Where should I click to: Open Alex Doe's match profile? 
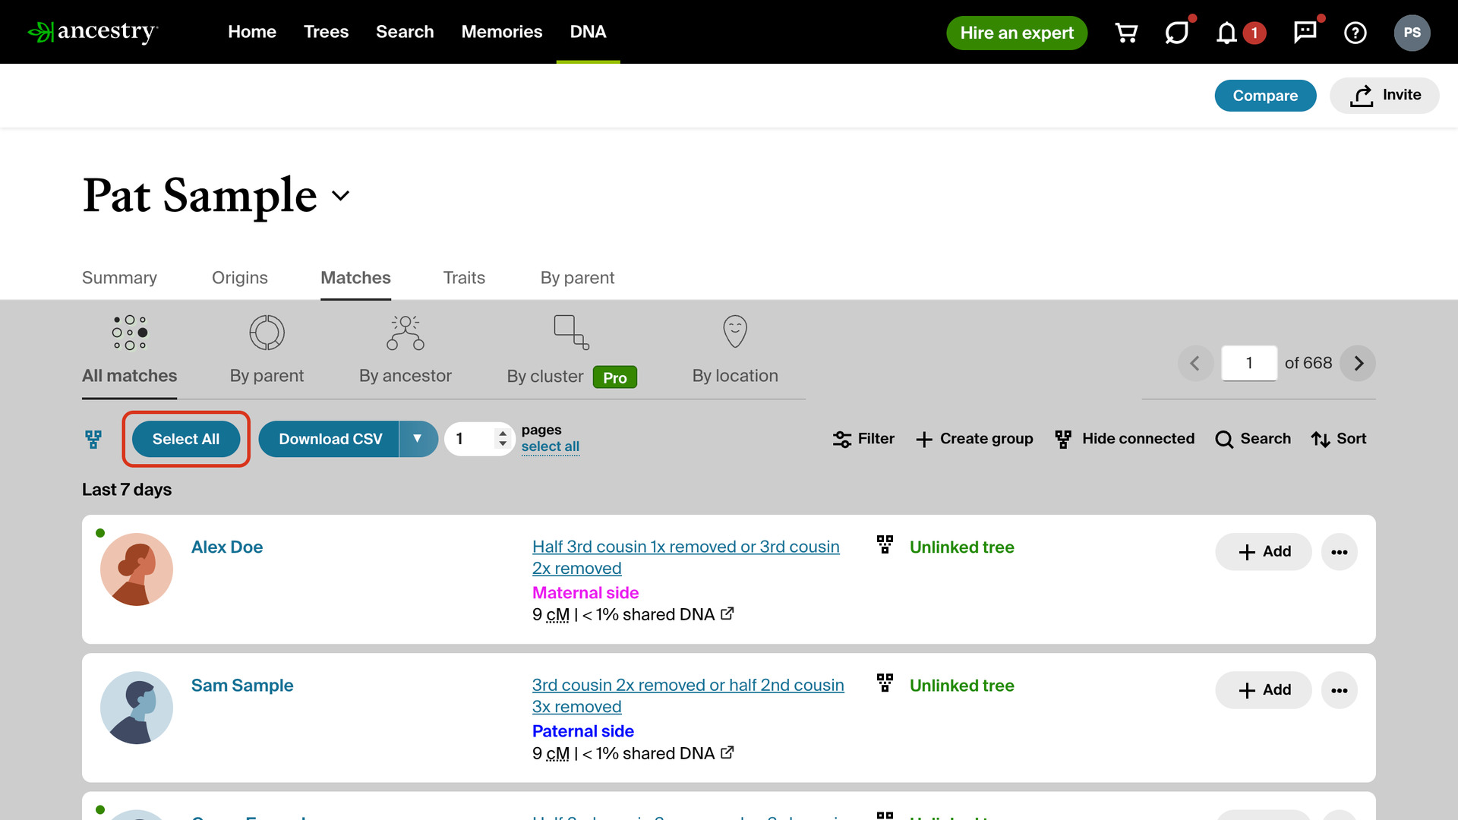(227, 547)
